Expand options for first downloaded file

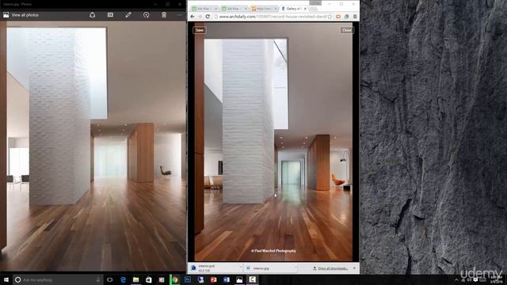(241, 268)
